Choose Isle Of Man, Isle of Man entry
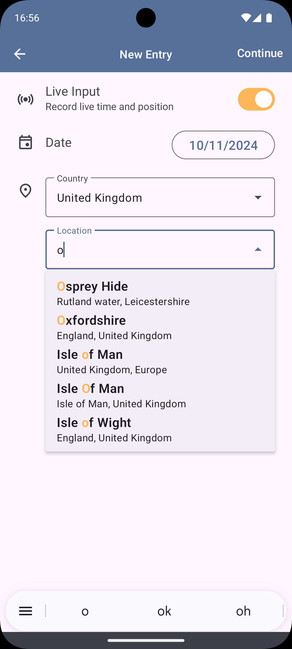292x649 pixels. [160, 396]
